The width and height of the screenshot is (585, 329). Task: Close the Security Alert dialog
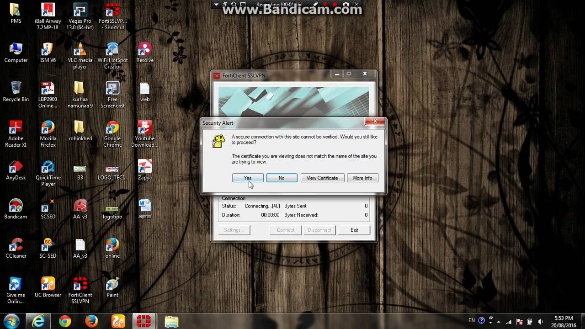point(375,121)
